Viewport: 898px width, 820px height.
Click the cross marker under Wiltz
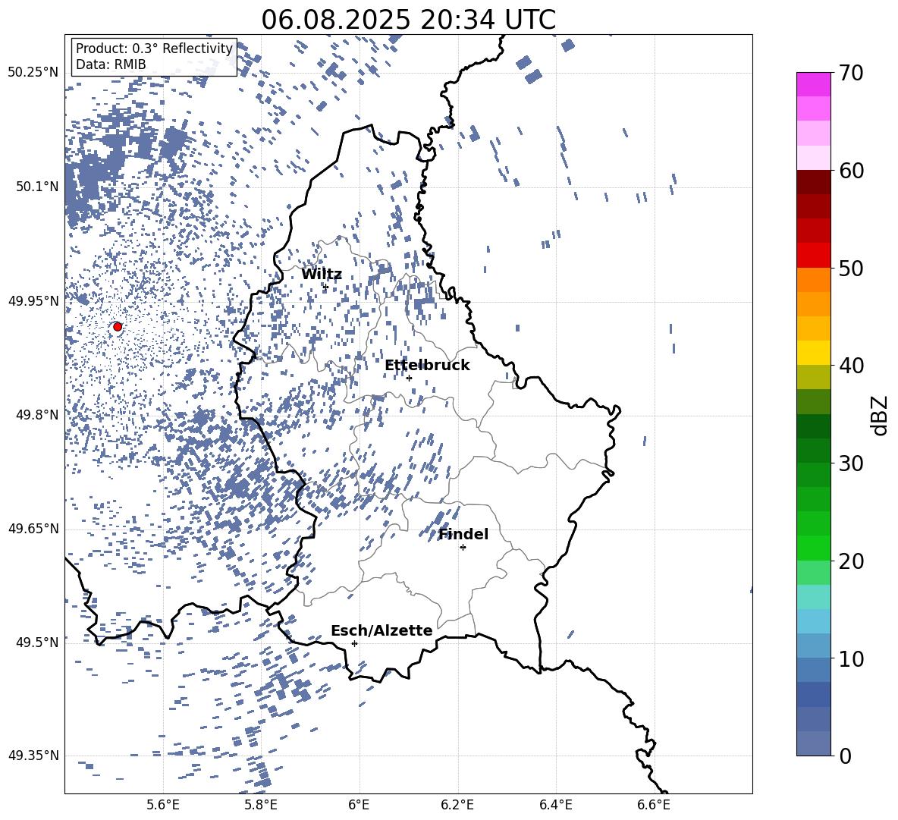click(325, 287)
